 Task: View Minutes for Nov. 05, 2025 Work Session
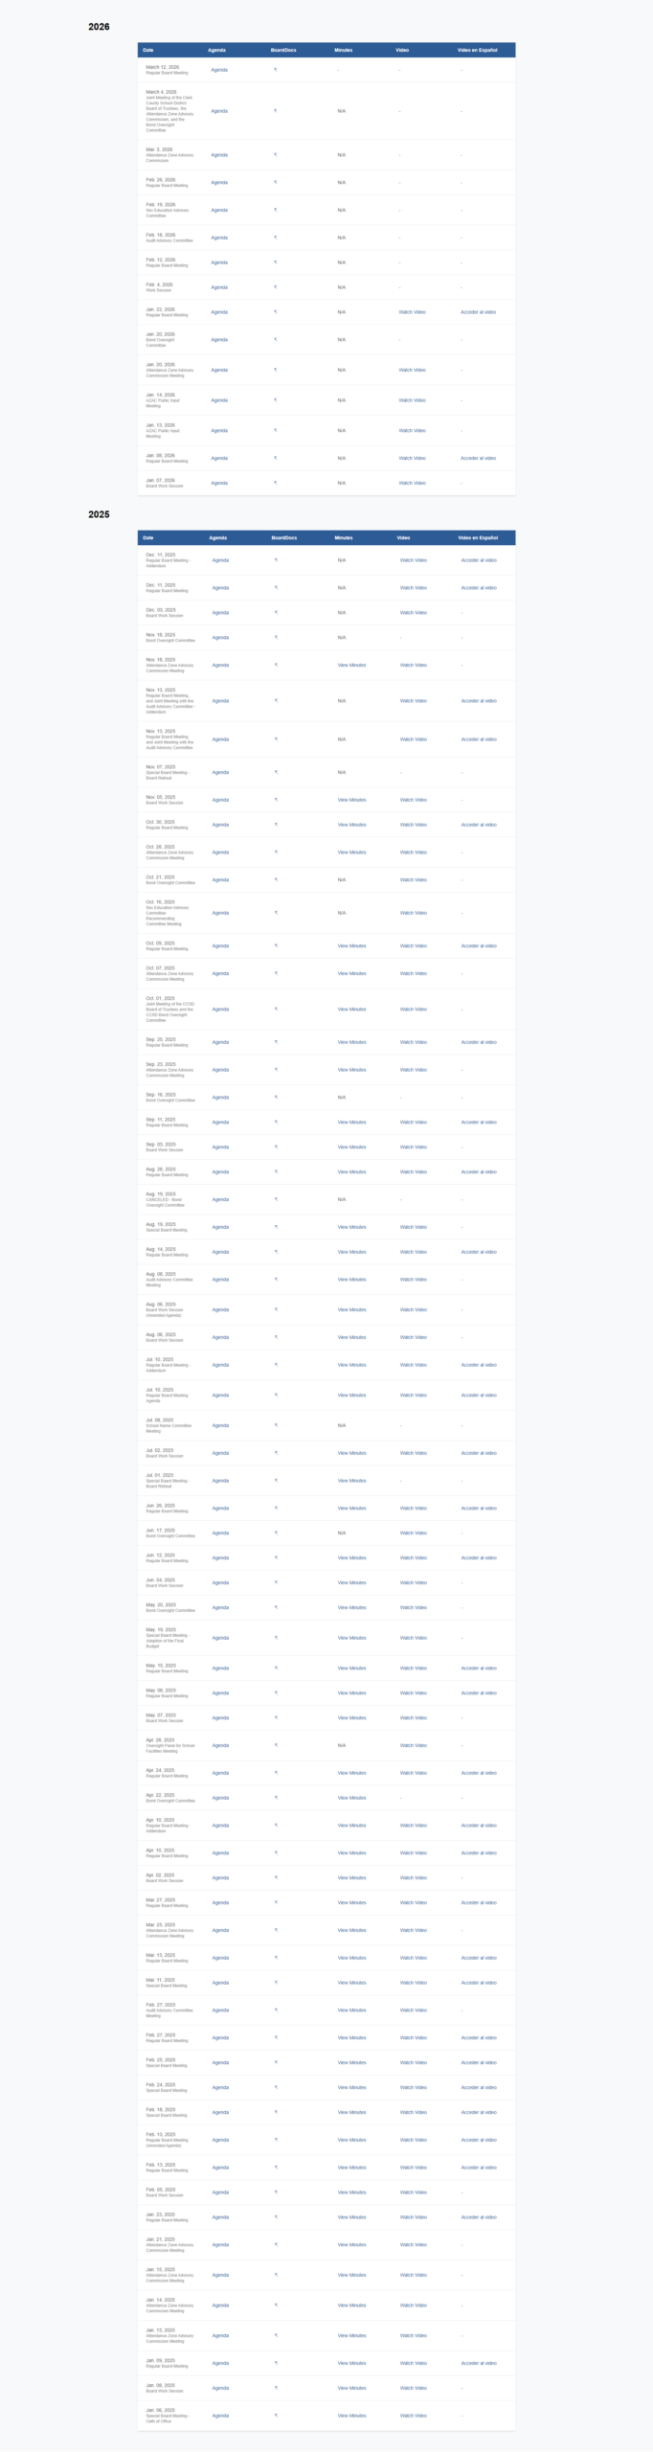pyautogui.click(x=351, y=800)
